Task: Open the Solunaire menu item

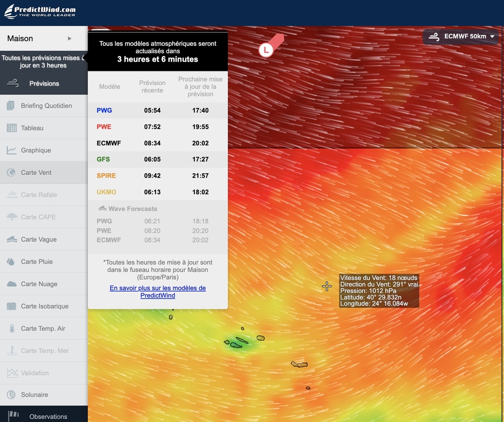Action: click(44, 394)
